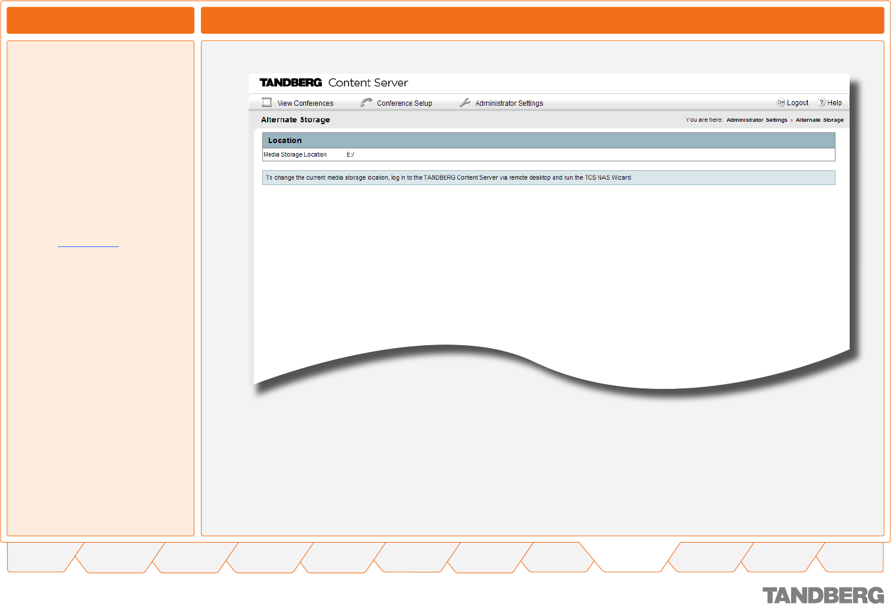Click the TANDBERG Content Server logo
The width and height of the screenshot is (891, 604).
(x=334, y=83)
